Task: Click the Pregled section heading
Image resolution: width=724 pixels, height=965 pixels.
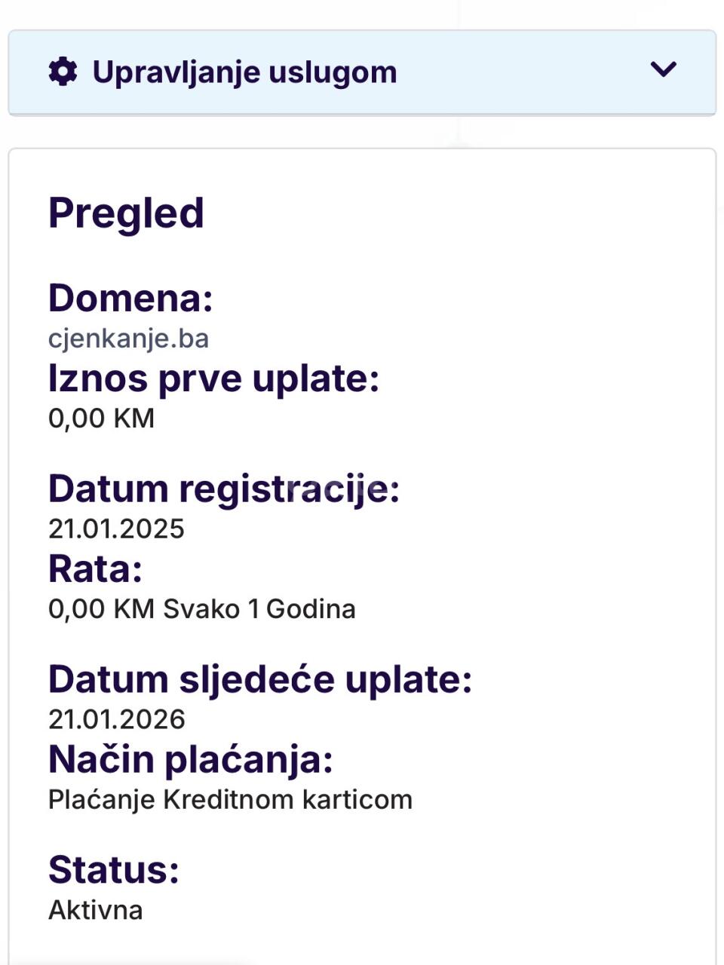Action: tap(126, 213)
